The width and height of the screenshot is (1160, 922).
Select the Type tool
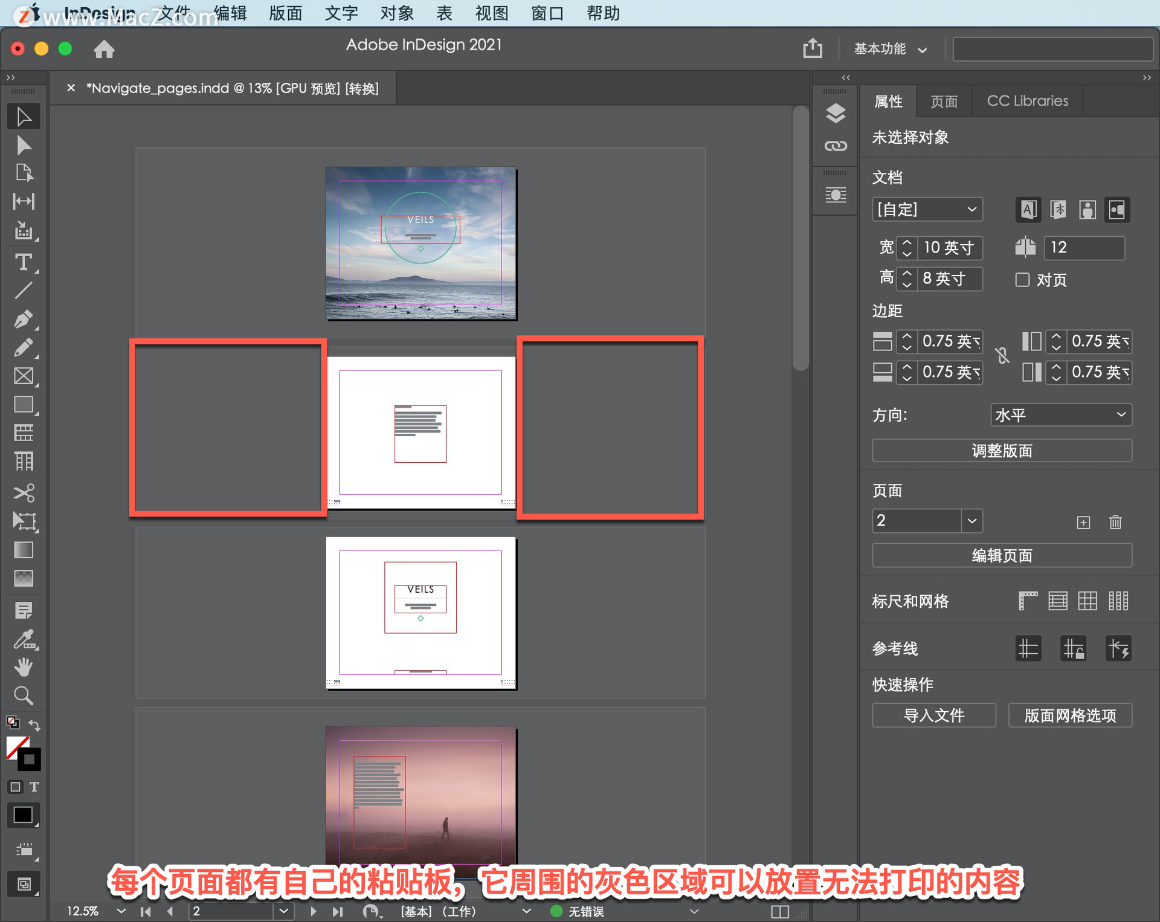[24, 262]
